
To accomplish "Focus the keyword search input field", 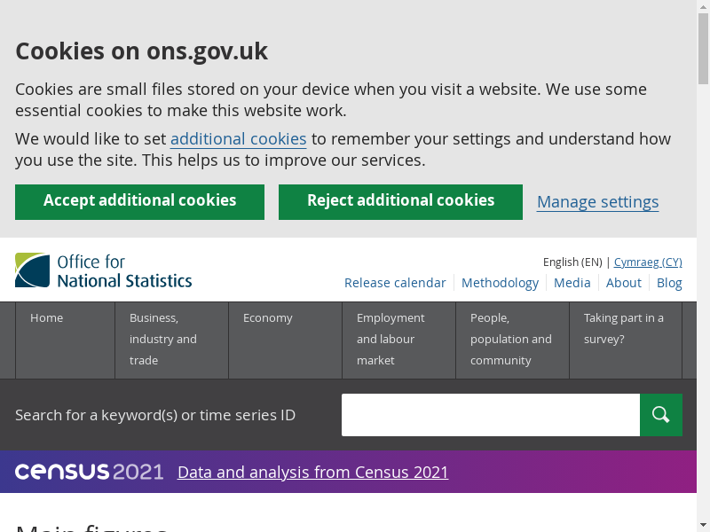I will [x=490, y=415].
